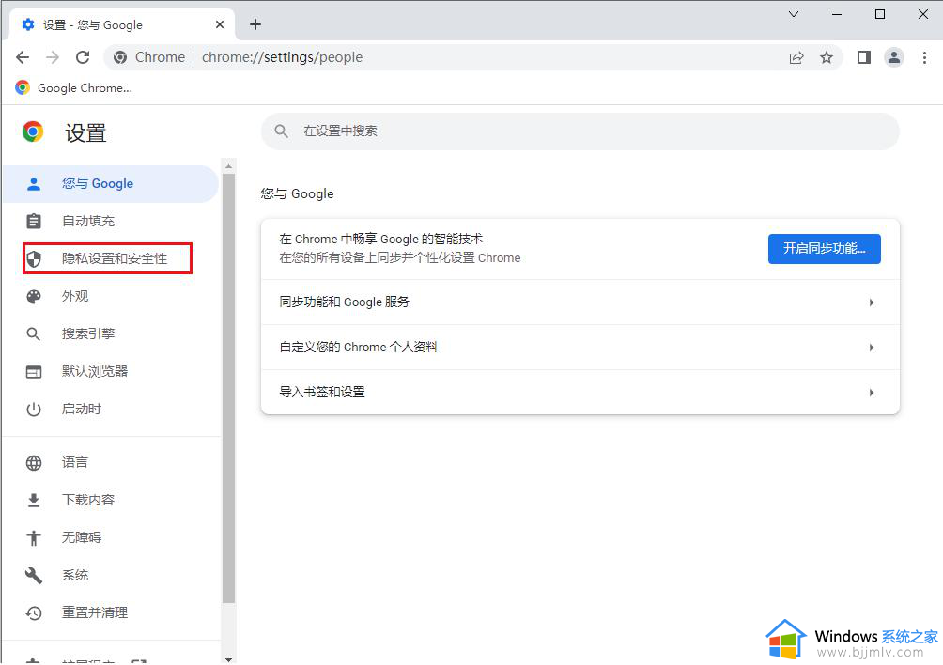Viewport: 943px width, 665px height.
Task: Click the share page icon
Action: (x=796, y=57)
